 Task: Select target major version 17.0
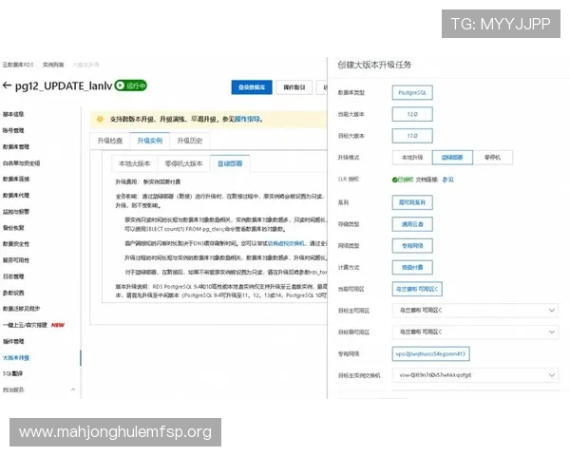pyautogui.click(x=412, y=136)
